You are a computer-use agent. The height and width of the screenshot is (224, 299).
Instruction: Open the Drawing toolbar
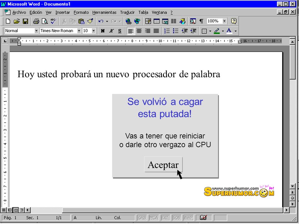[182, 21]
